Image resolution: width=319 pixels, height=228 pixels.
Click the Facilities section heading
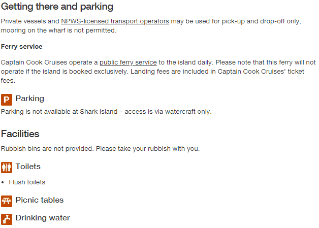coord(20,134)
